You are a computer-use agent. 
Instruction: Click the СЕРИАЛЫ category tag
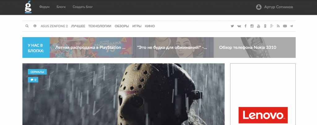tap(37, 72)
